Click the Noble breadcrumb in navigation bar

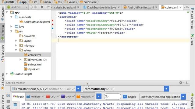8,2
